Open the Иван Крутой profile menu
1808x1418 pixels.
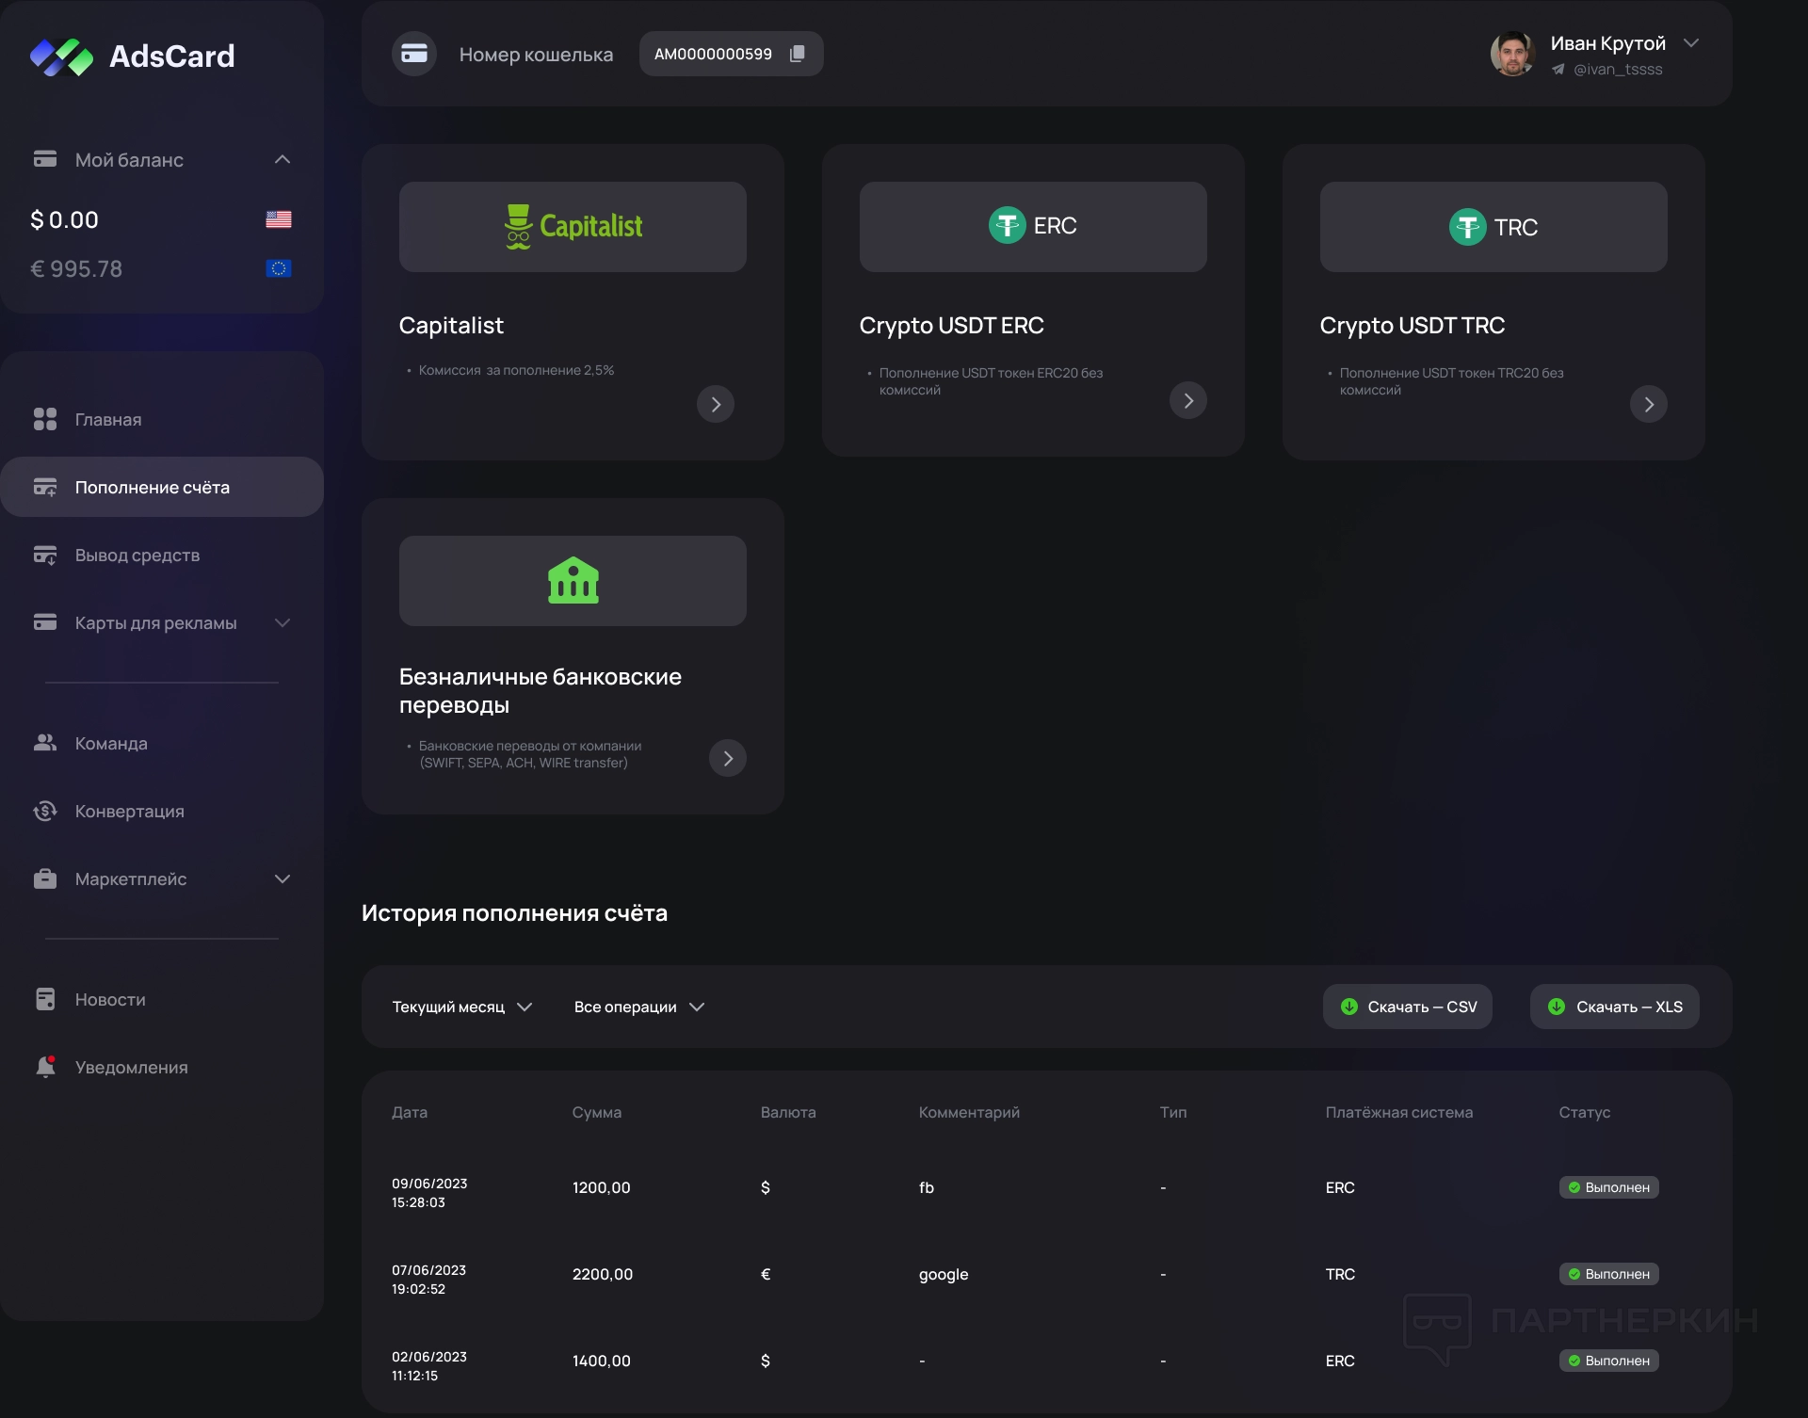pyautogui.click(x=1691, y=43)
